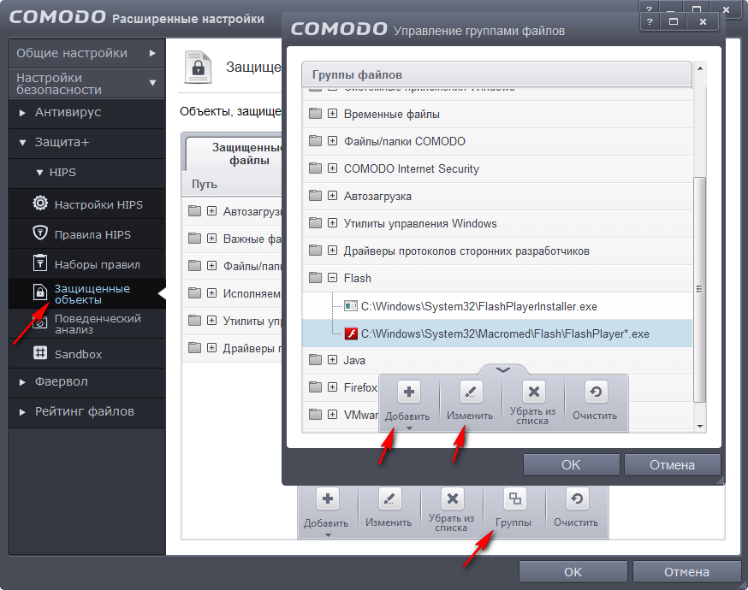The image size is (748, 590).
Task: Expand the Java group
Action: [x=333, y=360]
